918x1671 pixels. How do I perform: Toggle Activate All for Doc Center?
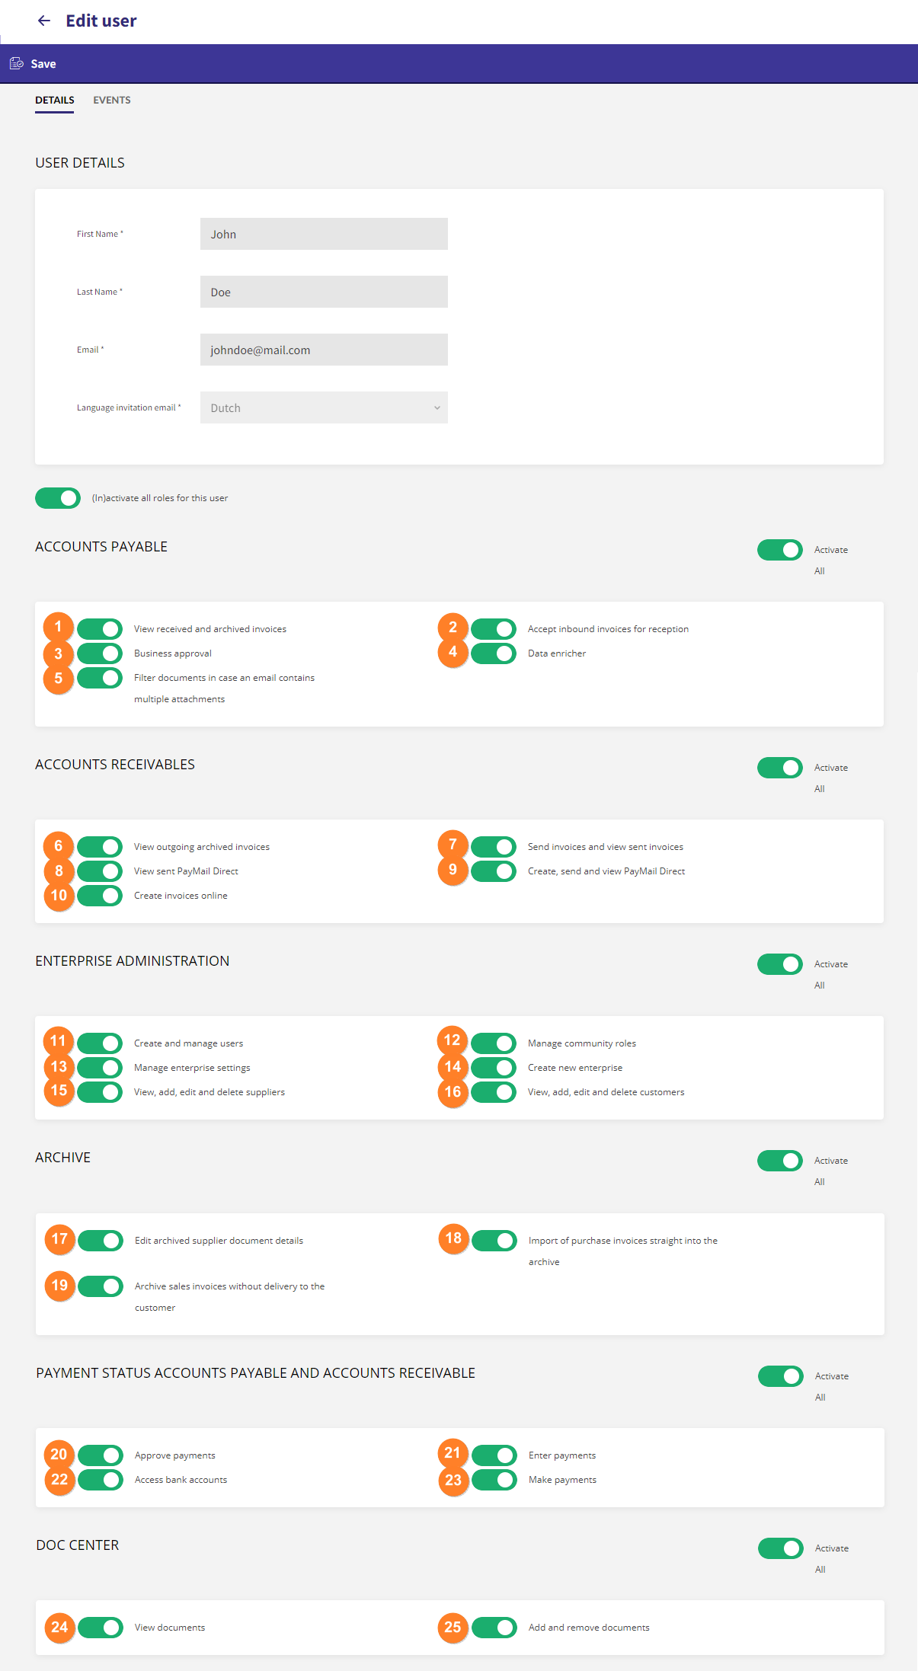pyautogui.click(x=781, y=1548)
